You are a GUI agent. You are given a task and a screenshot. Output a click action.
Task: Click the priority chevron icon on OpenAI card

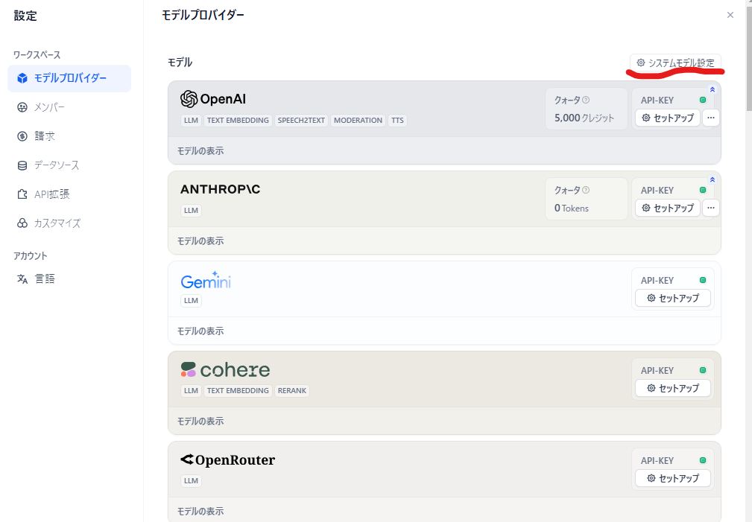click(712, 89)
